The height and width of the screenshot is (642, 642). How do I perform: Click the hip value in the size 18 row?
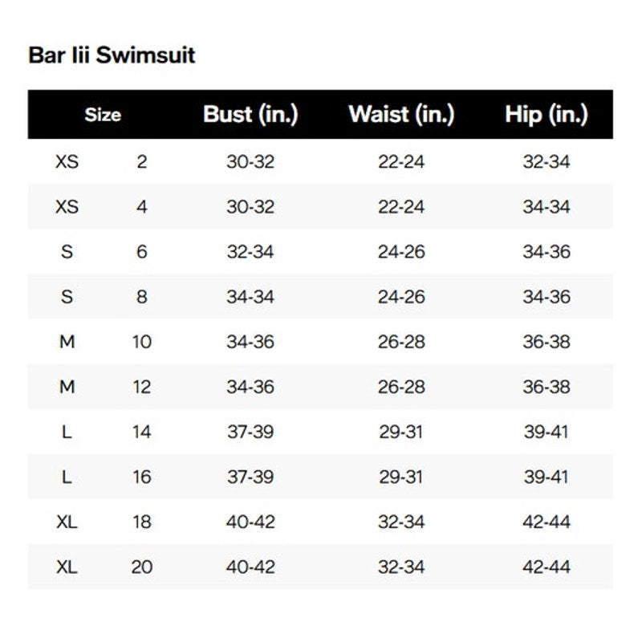[x=546, y=522]
